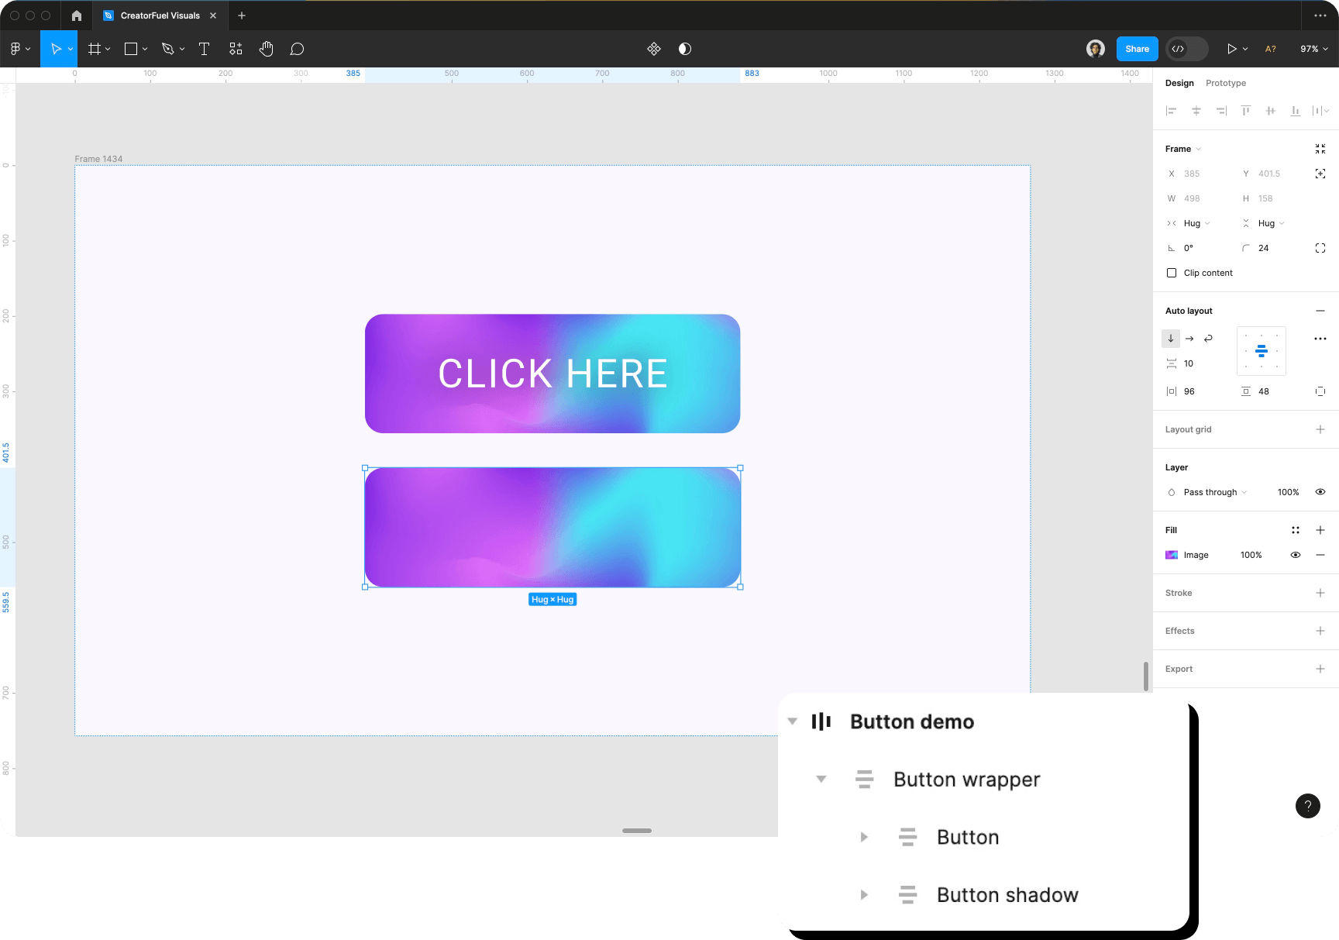Image resolution: width=1339 pixels, height=940 pixels.
Task: Select the Pen tool
Action: click(169, 49)
